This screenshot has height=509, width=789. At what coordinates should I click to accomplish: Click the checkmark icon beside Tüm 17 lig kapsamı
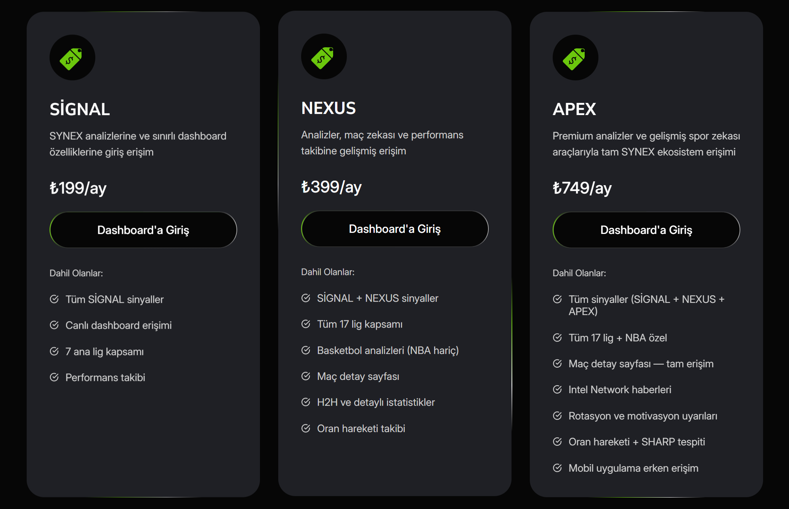click(306, 324)
